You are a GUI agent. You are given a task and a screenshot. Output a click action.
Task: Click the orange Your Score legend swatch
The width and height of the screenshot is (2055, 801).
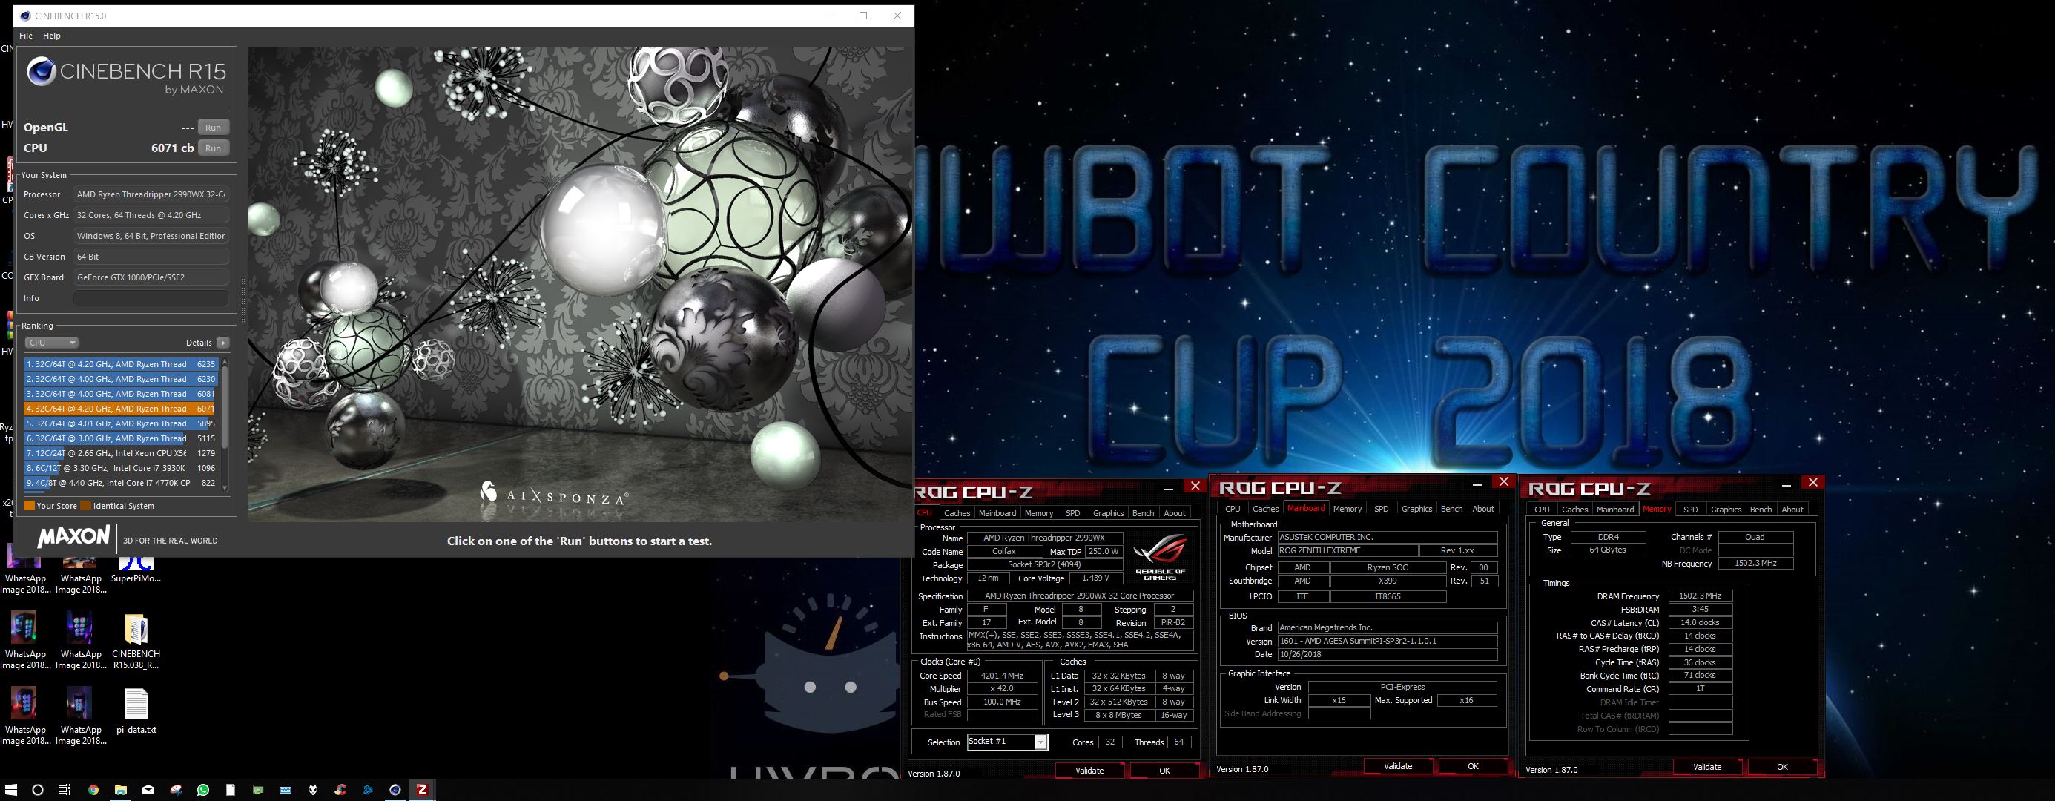pyautogui.click(x=30, y=506)
